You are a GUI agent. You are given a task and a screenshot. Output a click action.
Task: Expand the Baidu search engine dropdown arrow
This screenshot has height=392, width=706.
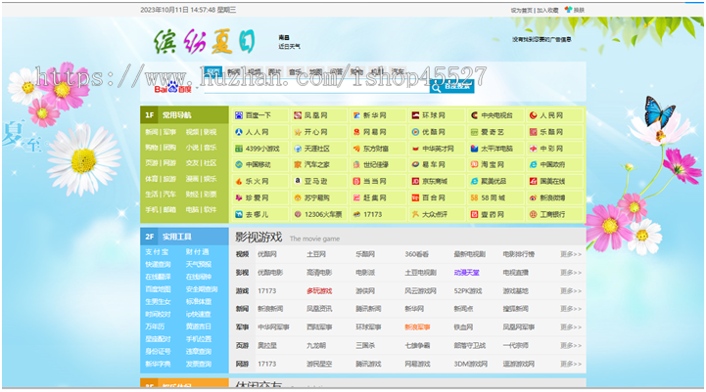[x=197, y=87]
